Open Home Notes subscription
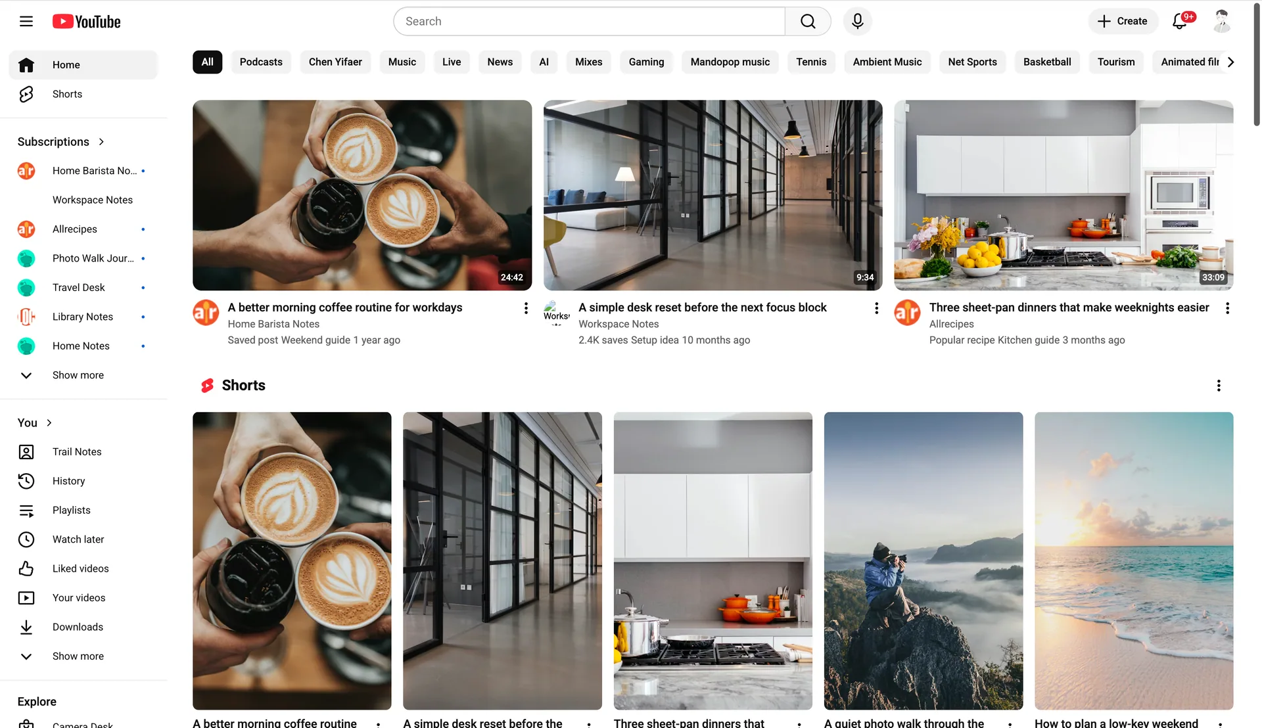The height and width of the screenshot is (728, 1262). tap(83, 346)
